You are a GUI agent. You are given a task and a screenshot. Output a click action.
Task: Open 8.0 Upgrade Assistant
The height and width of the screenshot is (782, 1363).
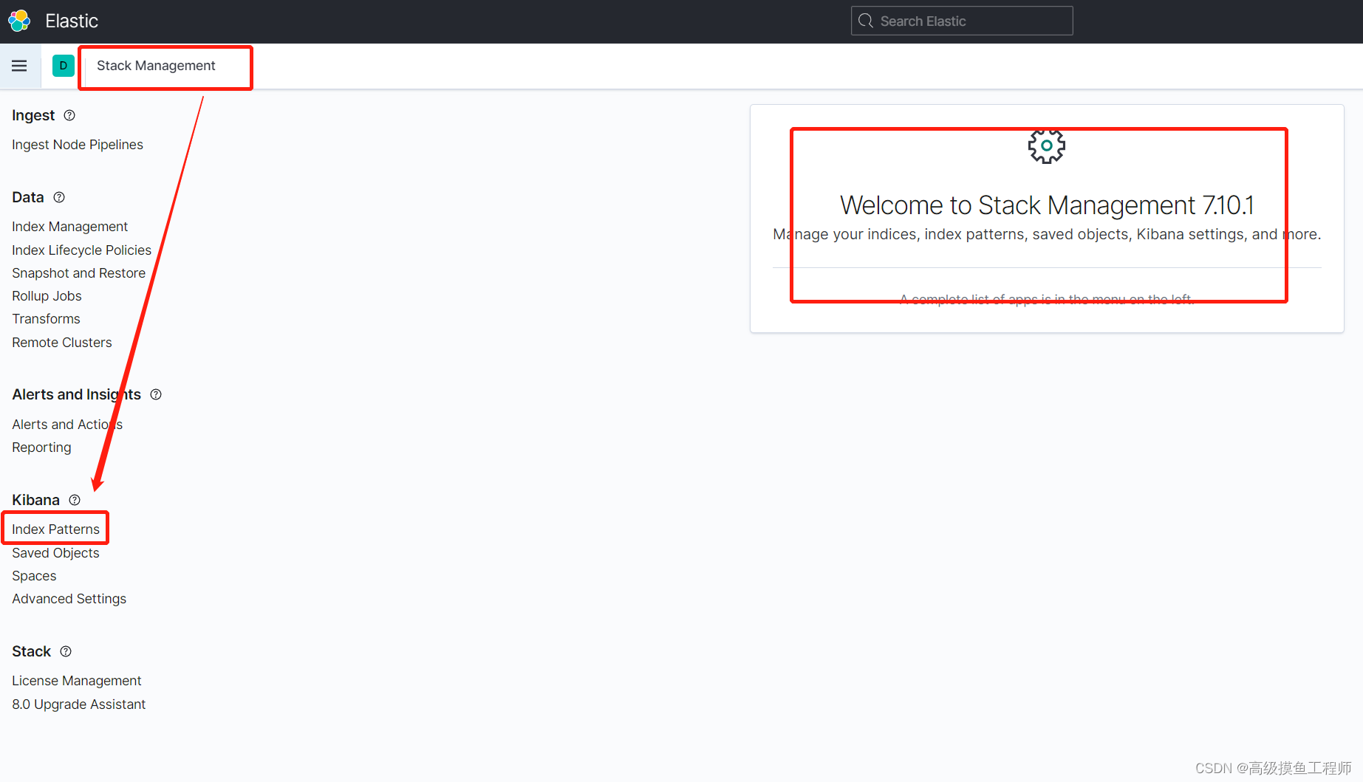coord(78,704)
